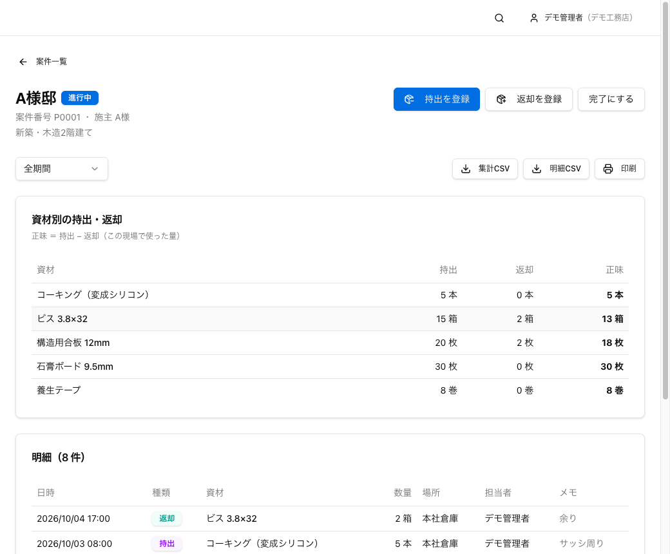
Task: Select the 石膏ボード 9.5mm row
Action: tap(330, 367)
